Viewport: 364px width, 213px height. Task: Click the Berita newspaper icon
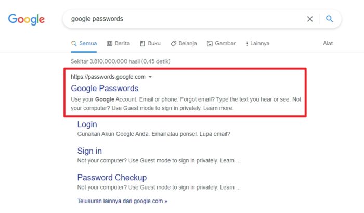tap(109, 43)
